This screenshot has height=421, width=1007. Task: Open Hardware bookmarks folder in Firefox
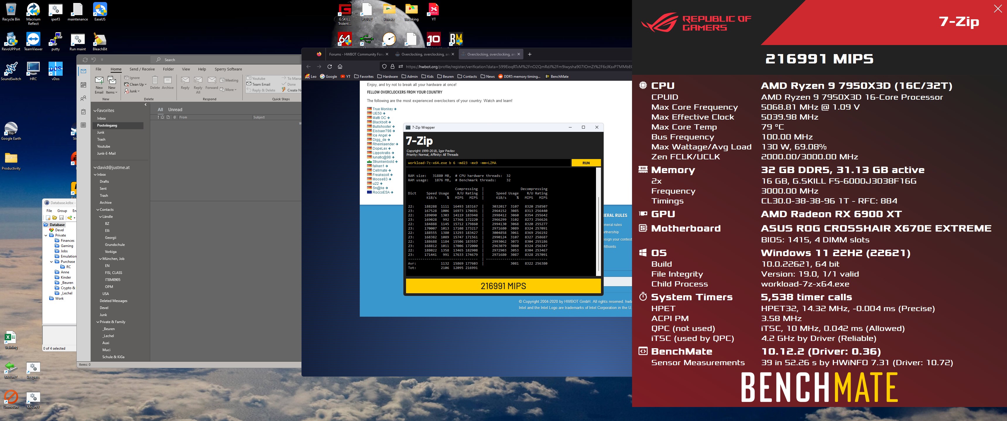click(x=387, y=77)
